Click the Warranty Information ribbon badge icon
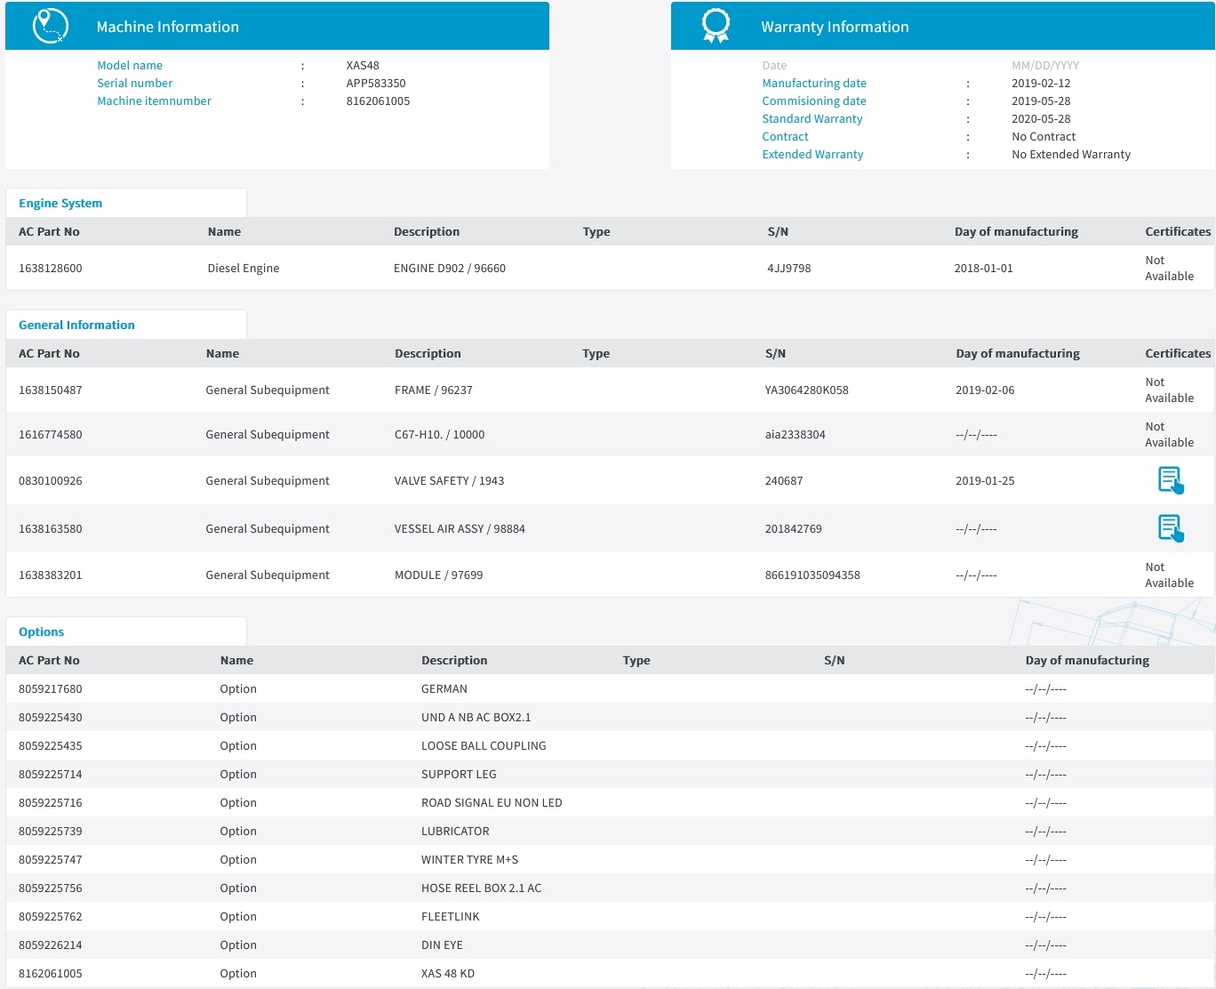 pyautogui.click(x=716, y=26)
